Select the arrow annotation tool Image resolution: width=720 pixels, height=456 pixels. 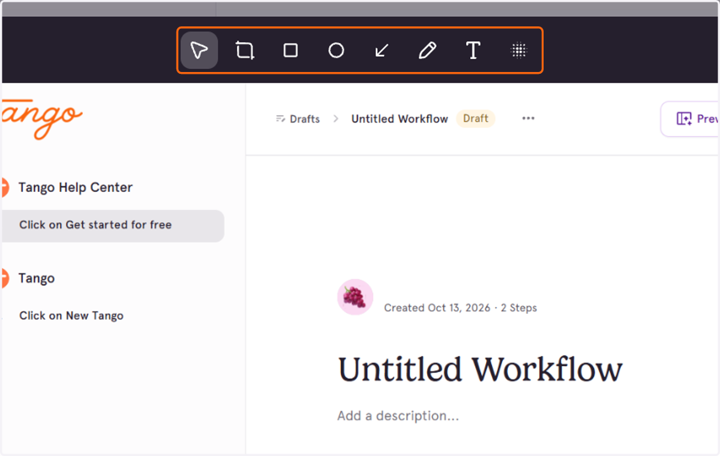click(382, 50)
